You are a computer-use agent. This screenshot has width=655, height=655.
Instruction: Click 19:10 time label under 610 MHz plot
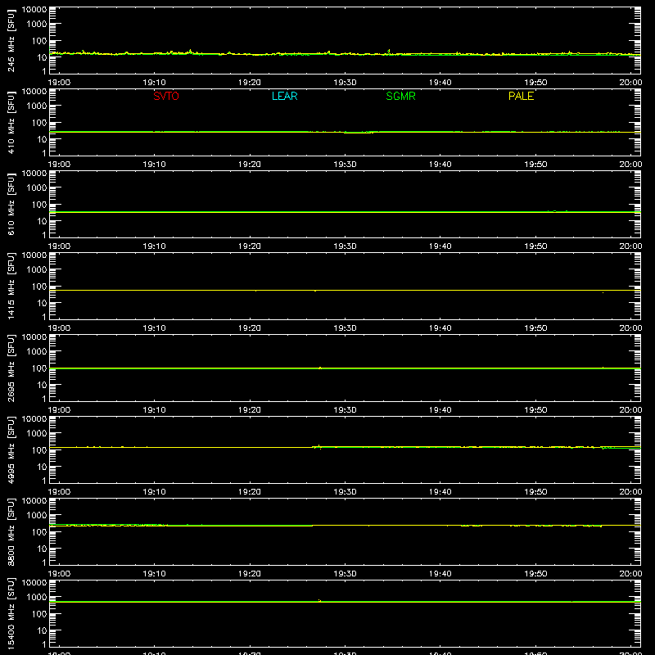[154, 246]
